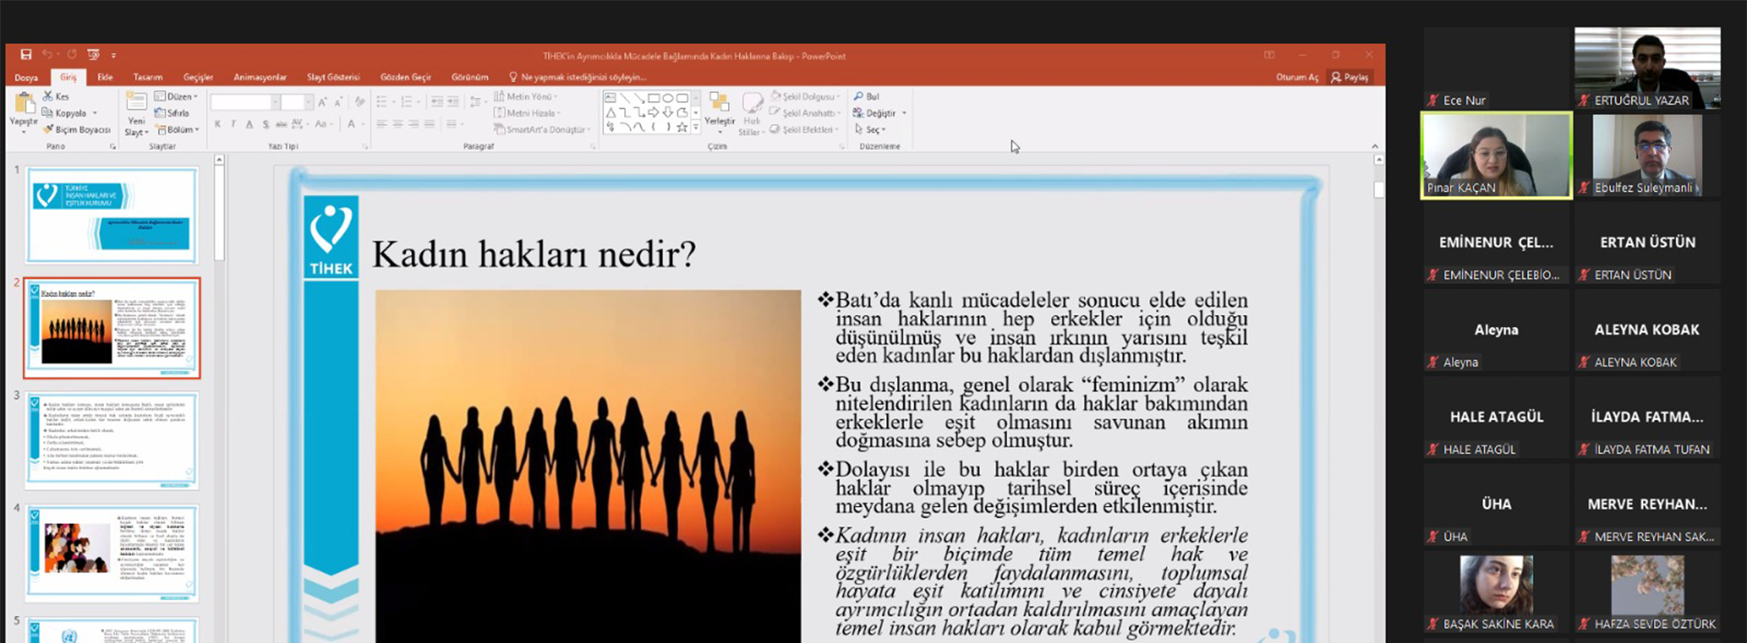Select the text box shape
The width and height of the screenshot is (1747, 643).
coord(611,97)
